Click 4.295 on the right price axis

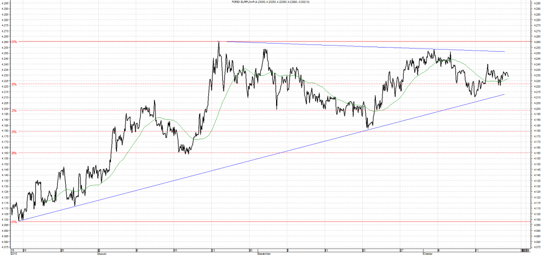[536, 3]
